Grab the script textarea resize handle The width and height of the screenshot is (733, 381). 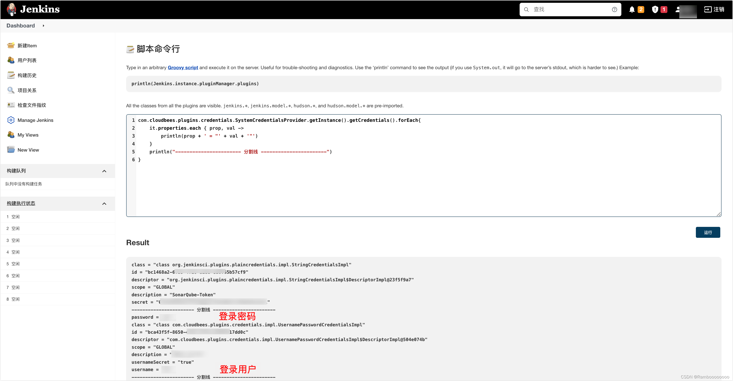[x=719, y=214]
